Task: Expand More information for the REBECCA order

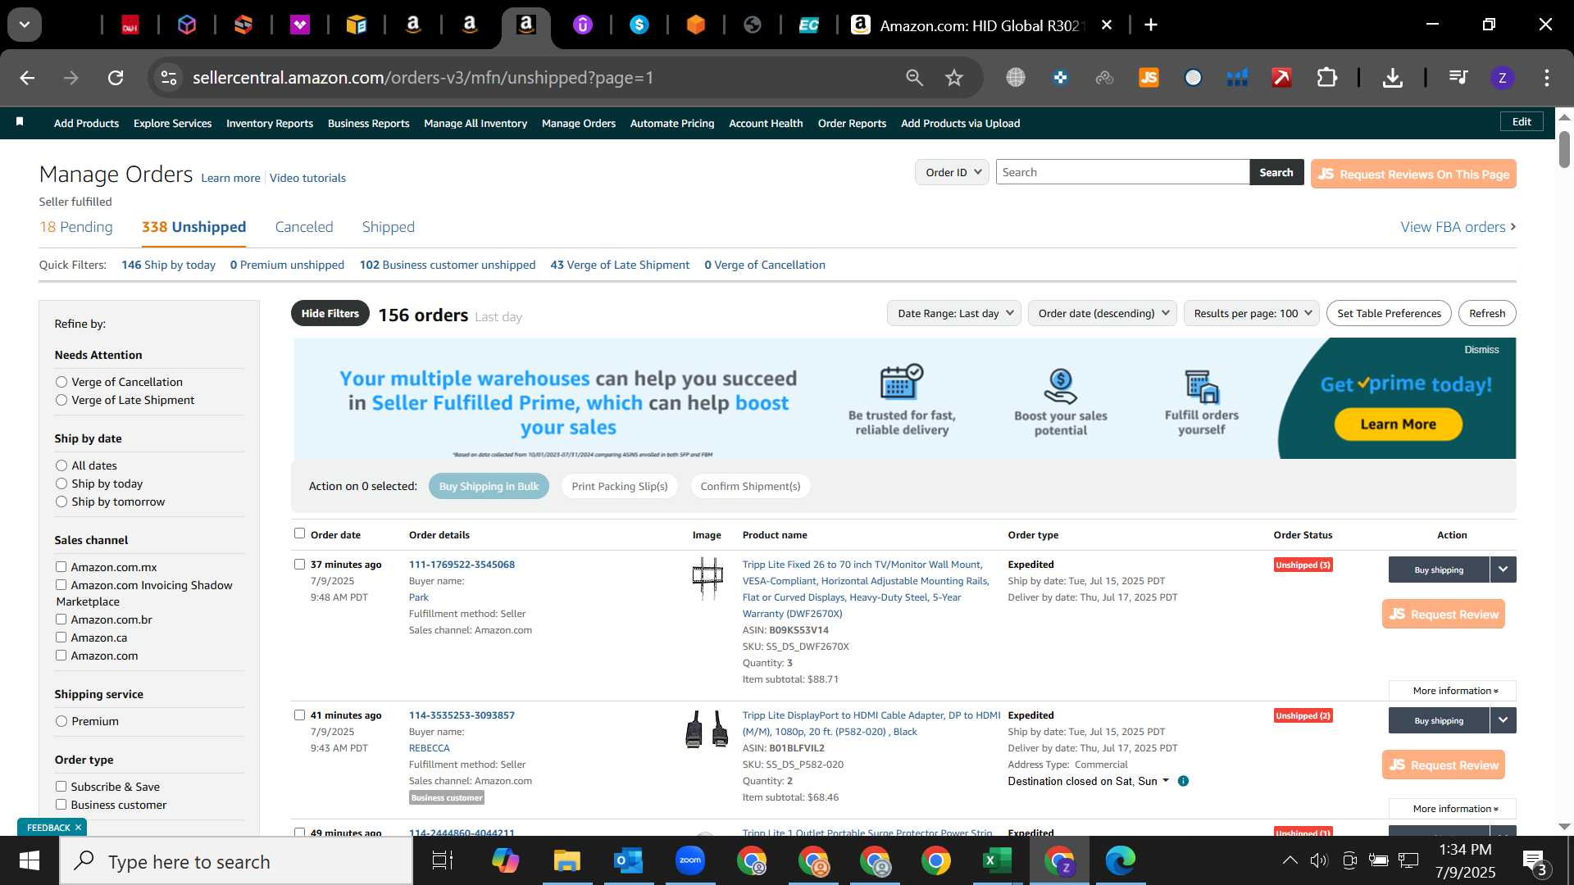Action: (x=1454, y=809)
